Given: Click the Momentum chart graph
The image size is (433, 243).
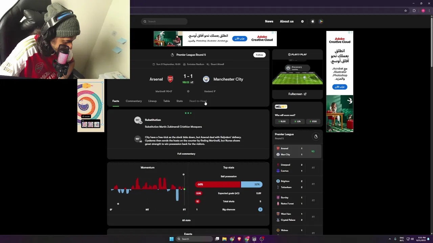Looking at the screenshot, I should (148, 189).
